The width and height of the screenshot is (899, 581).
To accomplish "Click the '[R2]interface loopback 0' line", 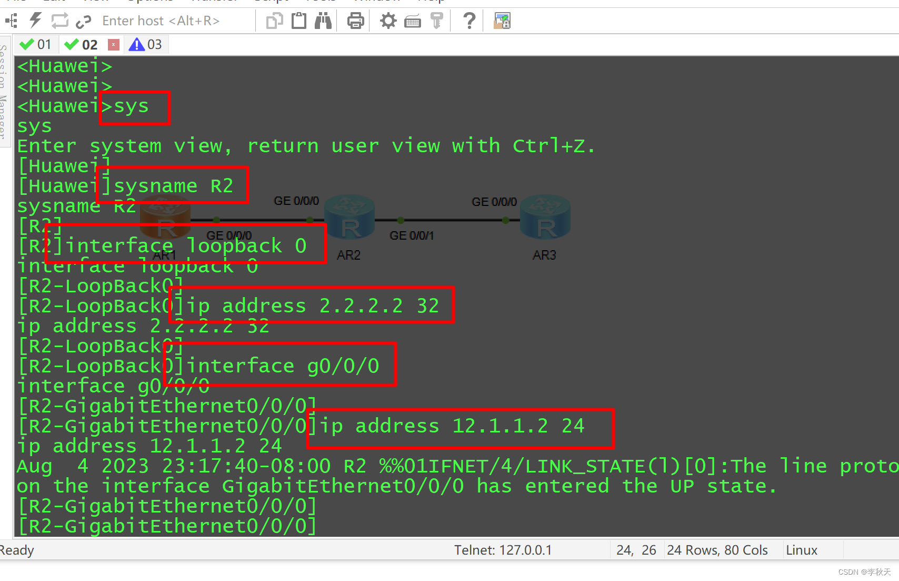I will pyautogui.click(x=162, y=246).
